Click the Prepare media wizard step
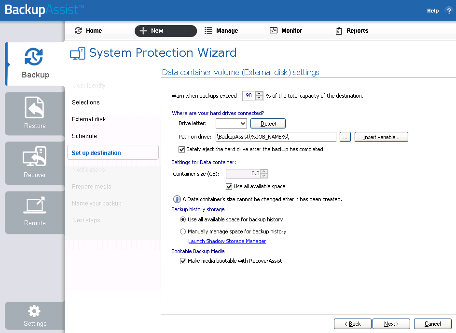Viewport: 456px width, 333px height. coord(92,187)
